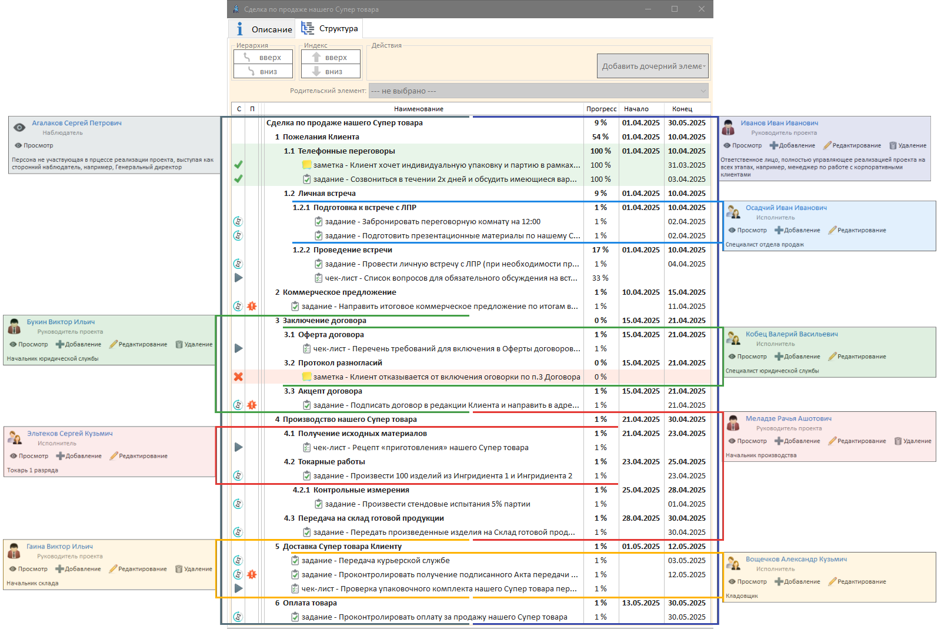The image size is (941, 629).
Task: Click orange priority badge on Направить итоговое коммерческое task
Action: tap(252, 306)
